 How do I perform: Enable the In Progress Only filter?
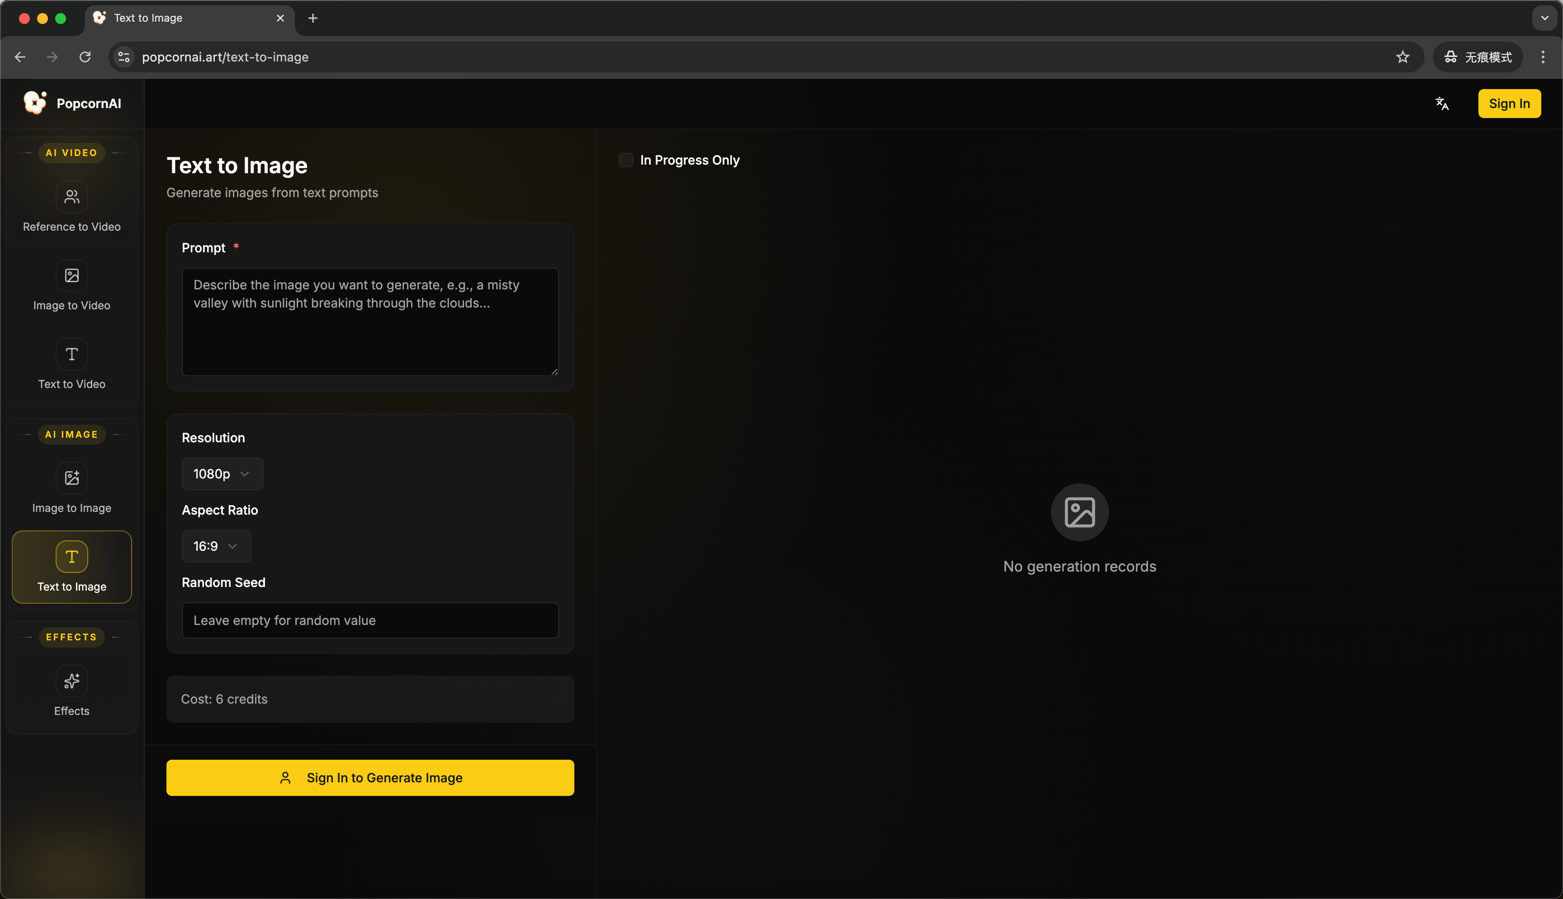[x=625, y=160]
